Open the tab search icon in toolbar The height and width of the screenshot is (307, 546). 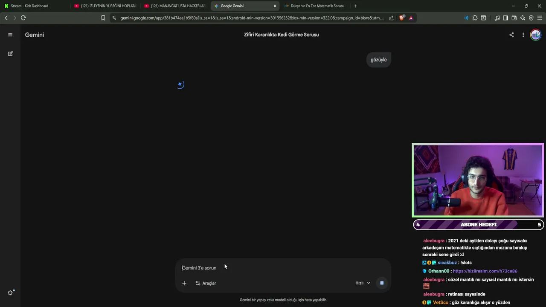pyautogui.click(x=483, y=18)
